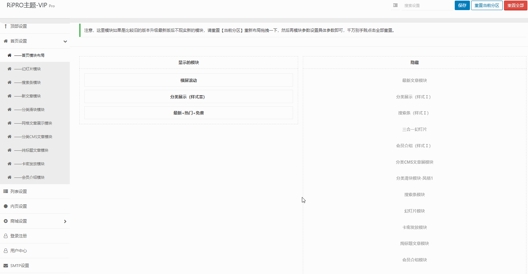The width and height of the screenshot is (528, 274).
Task: Open the 卡密发放模块 submenu item
Action: point(33,164)
